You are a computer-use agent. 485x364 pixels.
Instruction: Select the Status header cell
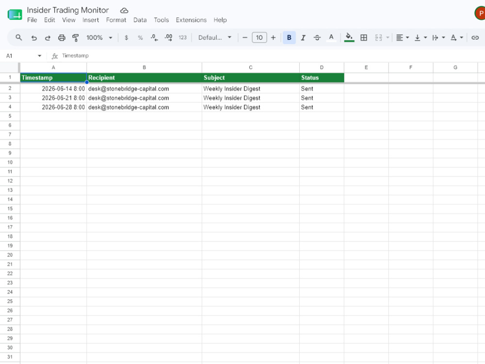[x=322, y=78]
